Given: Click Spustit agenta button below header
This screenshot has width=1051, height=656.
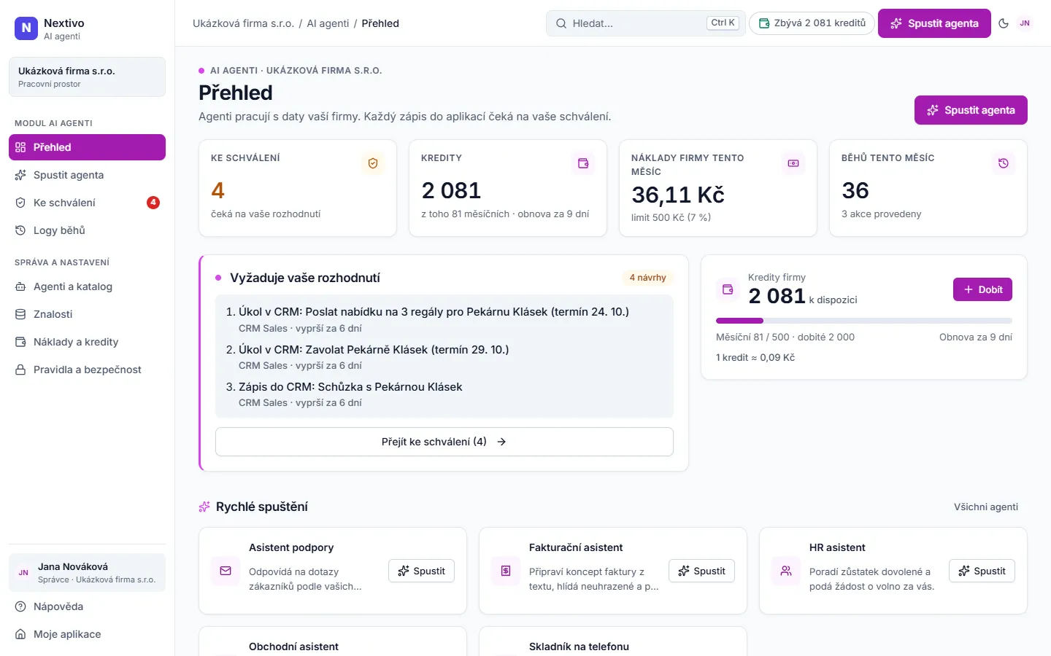Looking at the screenshot, I should [971, 110].
